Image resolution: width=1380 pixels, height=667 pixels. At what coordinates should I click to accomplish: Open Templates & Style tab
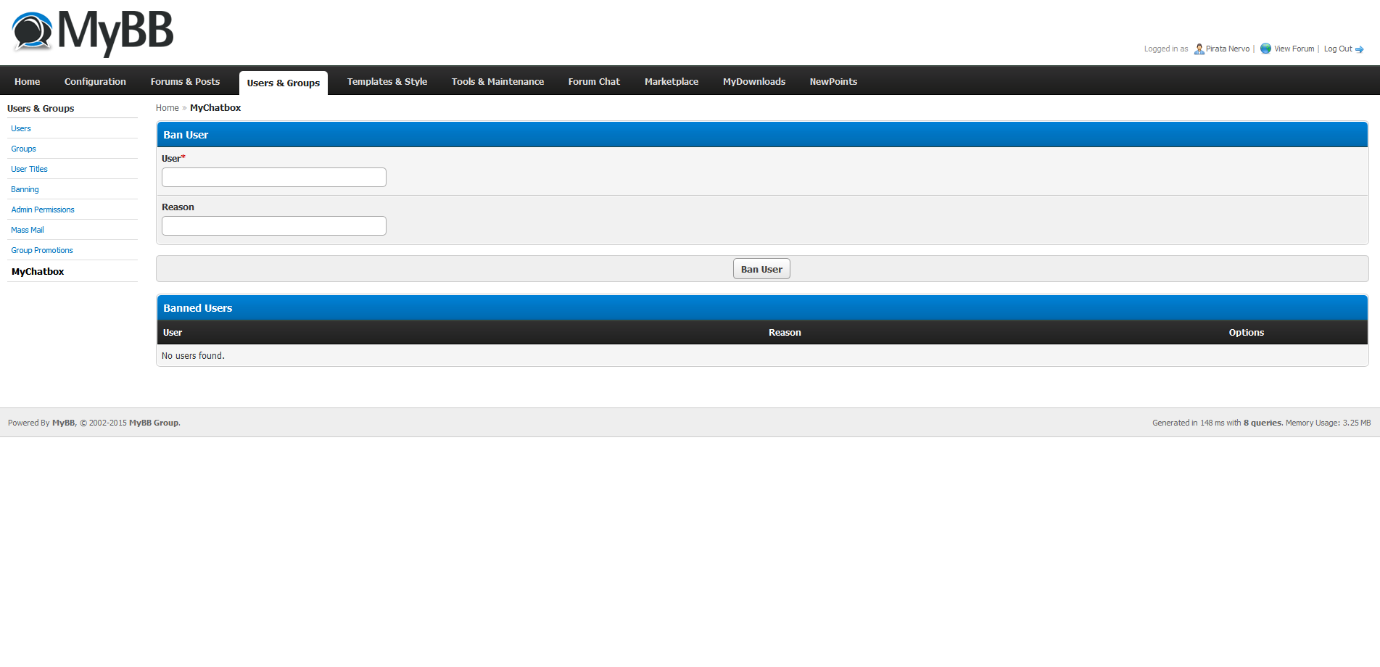[387, 81]
